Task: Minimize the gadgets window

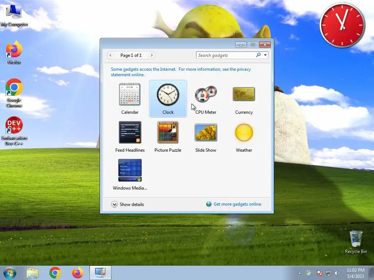Action: [241, 44]
